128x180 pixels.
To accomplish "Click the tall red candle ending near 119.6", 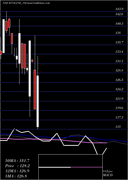I will 35,89.
